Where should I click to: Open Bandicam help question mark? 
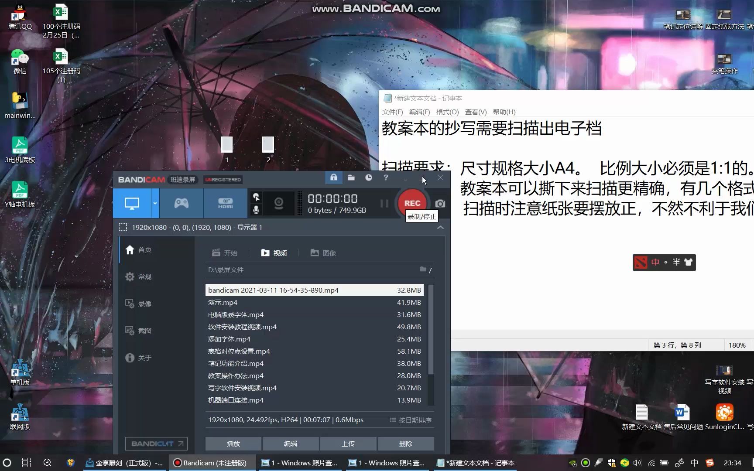386,177
